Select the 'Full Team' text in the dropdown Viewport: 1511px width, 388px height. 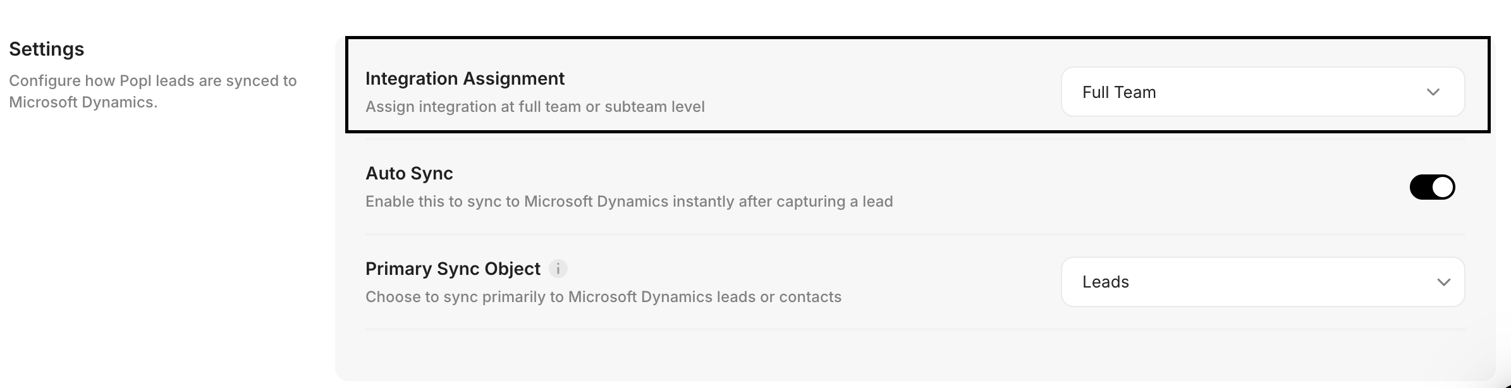pyautogui.click(x=1119, y=92)
